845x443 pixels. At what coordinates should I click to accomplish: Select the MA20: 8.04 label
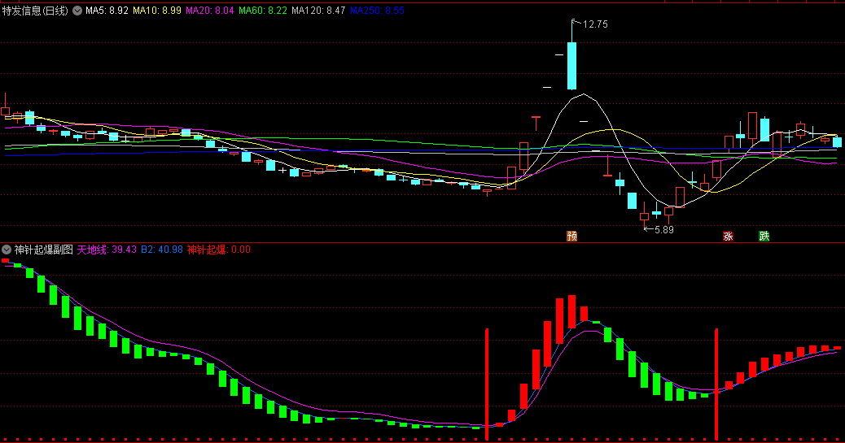(x=210, y=11)
